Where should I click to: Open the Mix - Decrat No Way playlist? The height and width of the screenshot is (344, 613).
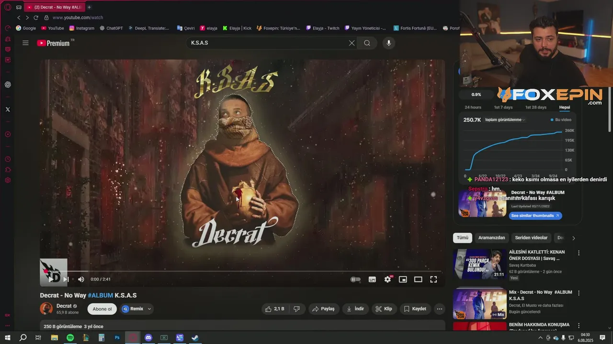tap(480, 303)
